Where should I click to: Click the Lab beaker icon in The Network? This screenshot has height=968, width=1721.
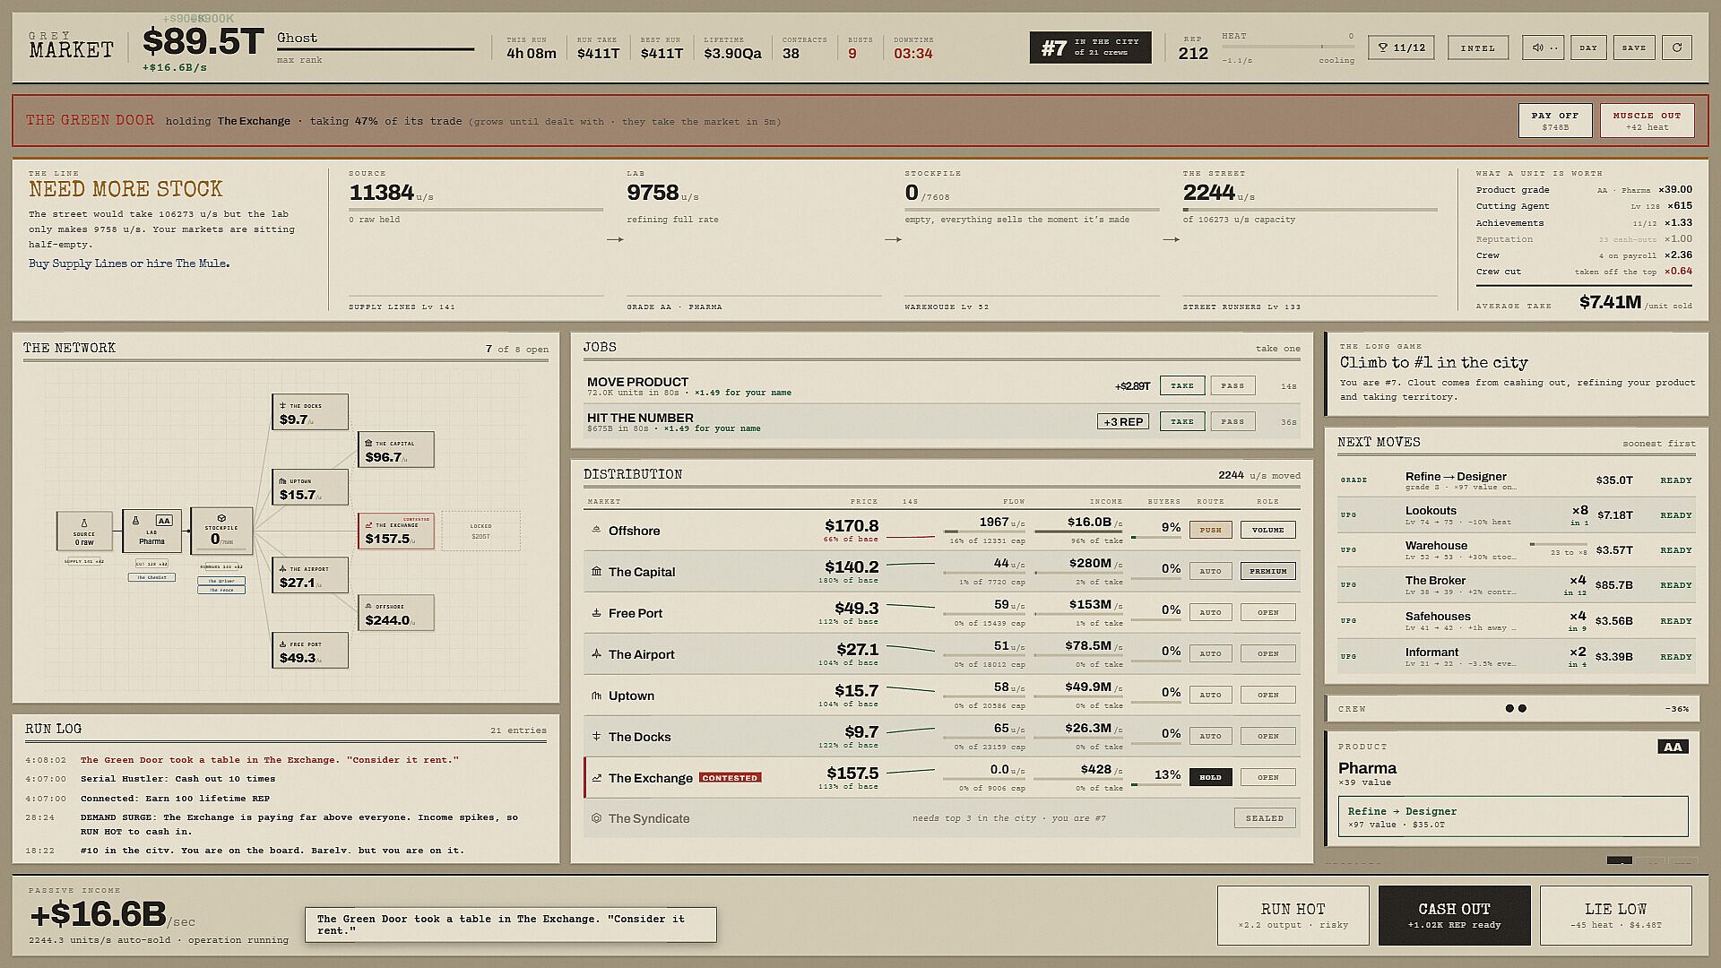tap(136, 520)
